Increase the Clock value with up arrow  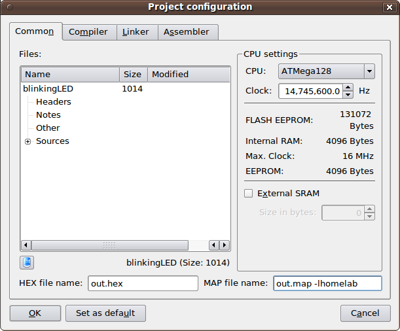348,88
